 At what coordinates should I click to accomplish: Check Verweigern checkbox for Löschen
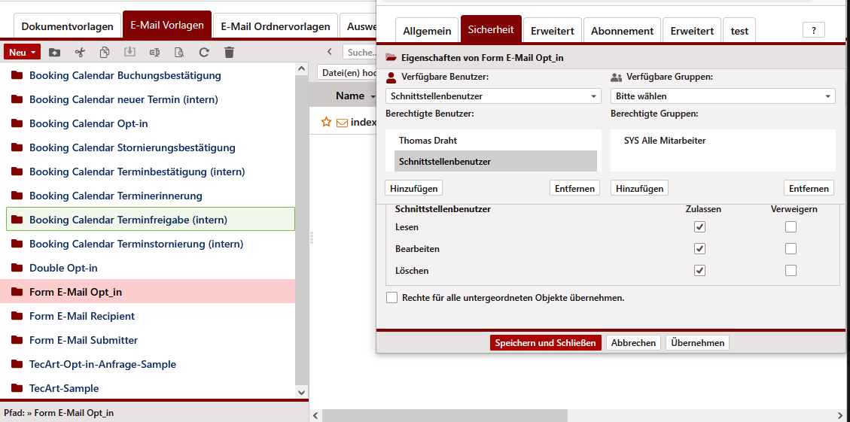click(x=791, y=271)
